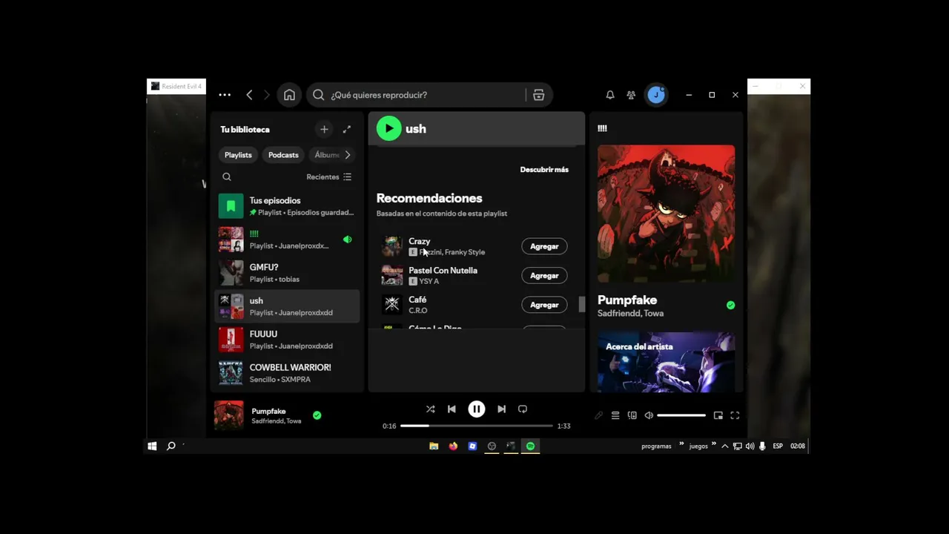The height and width of the screenshot is (534, 949).
Task: Open the recommended song Café
Action: (417, 300)
